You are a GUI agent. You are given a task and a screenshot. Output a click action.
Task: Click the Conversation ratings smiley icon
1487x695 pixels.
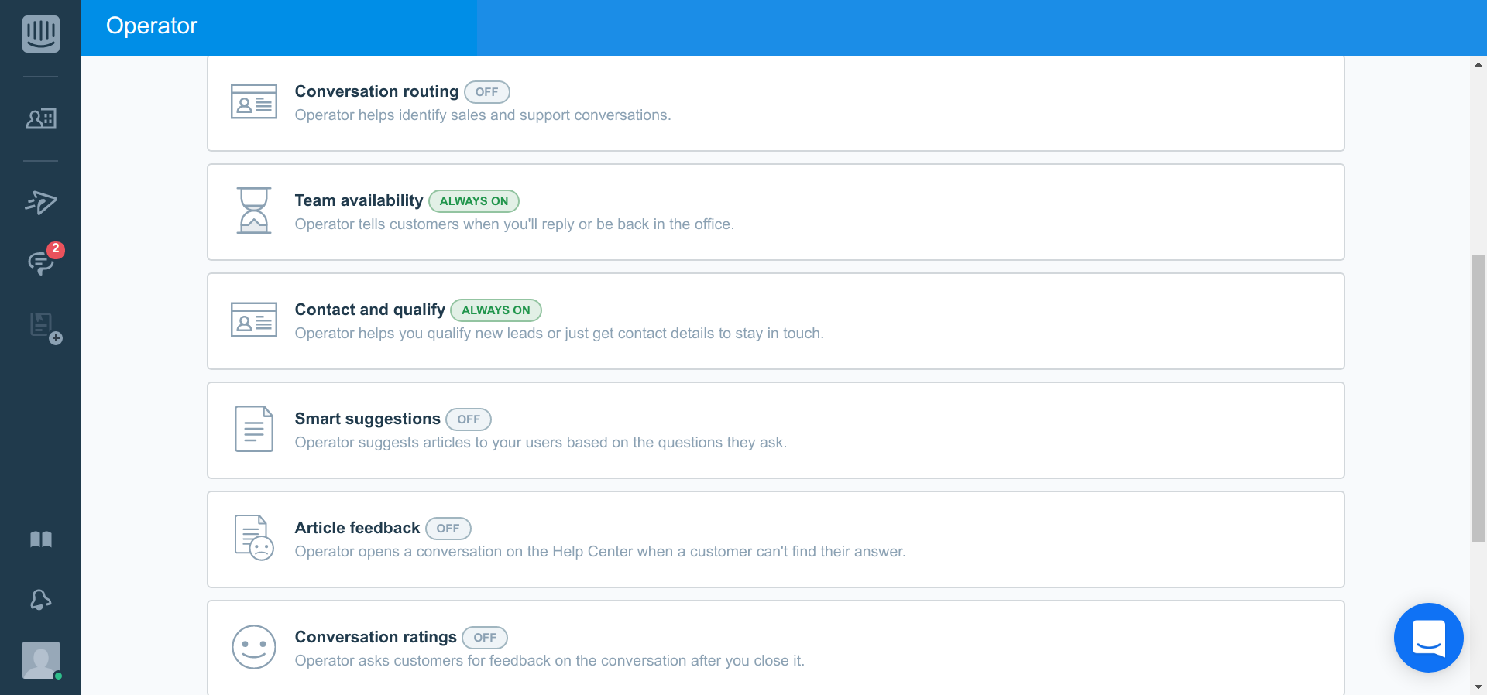[x=254, y=647]
